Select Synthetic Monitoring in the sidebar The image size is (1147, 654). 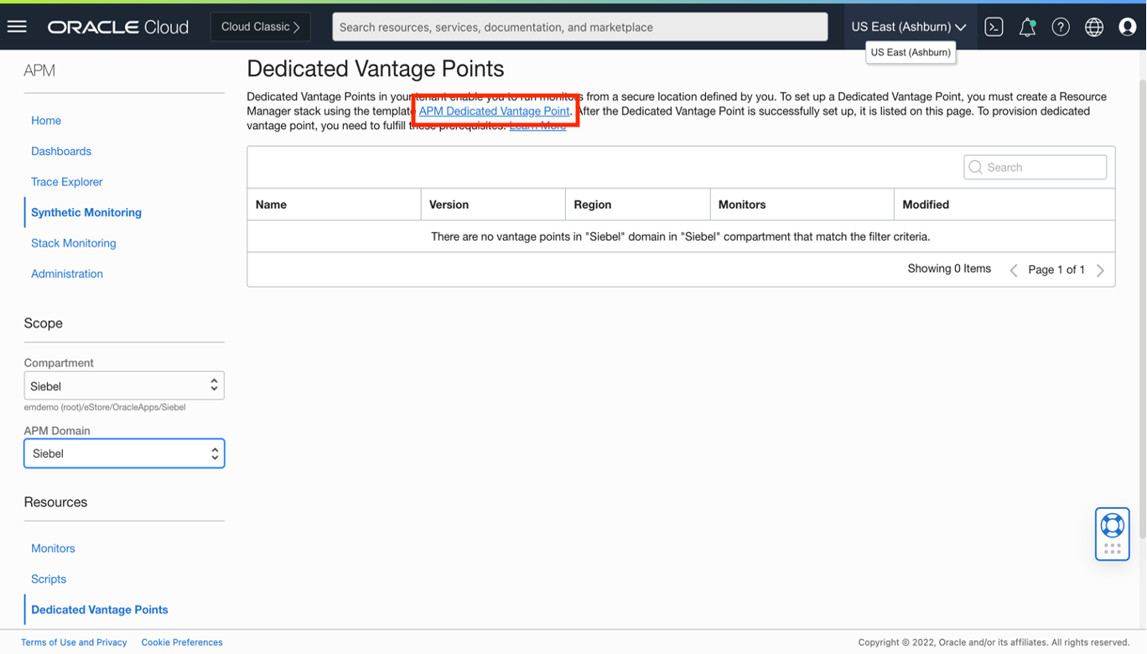pos(86,213)
